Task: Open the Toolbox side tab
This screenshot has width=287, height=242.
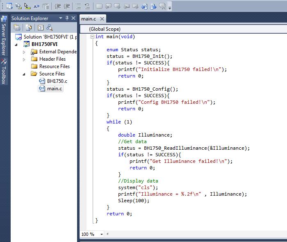Action: coord(4,72)
